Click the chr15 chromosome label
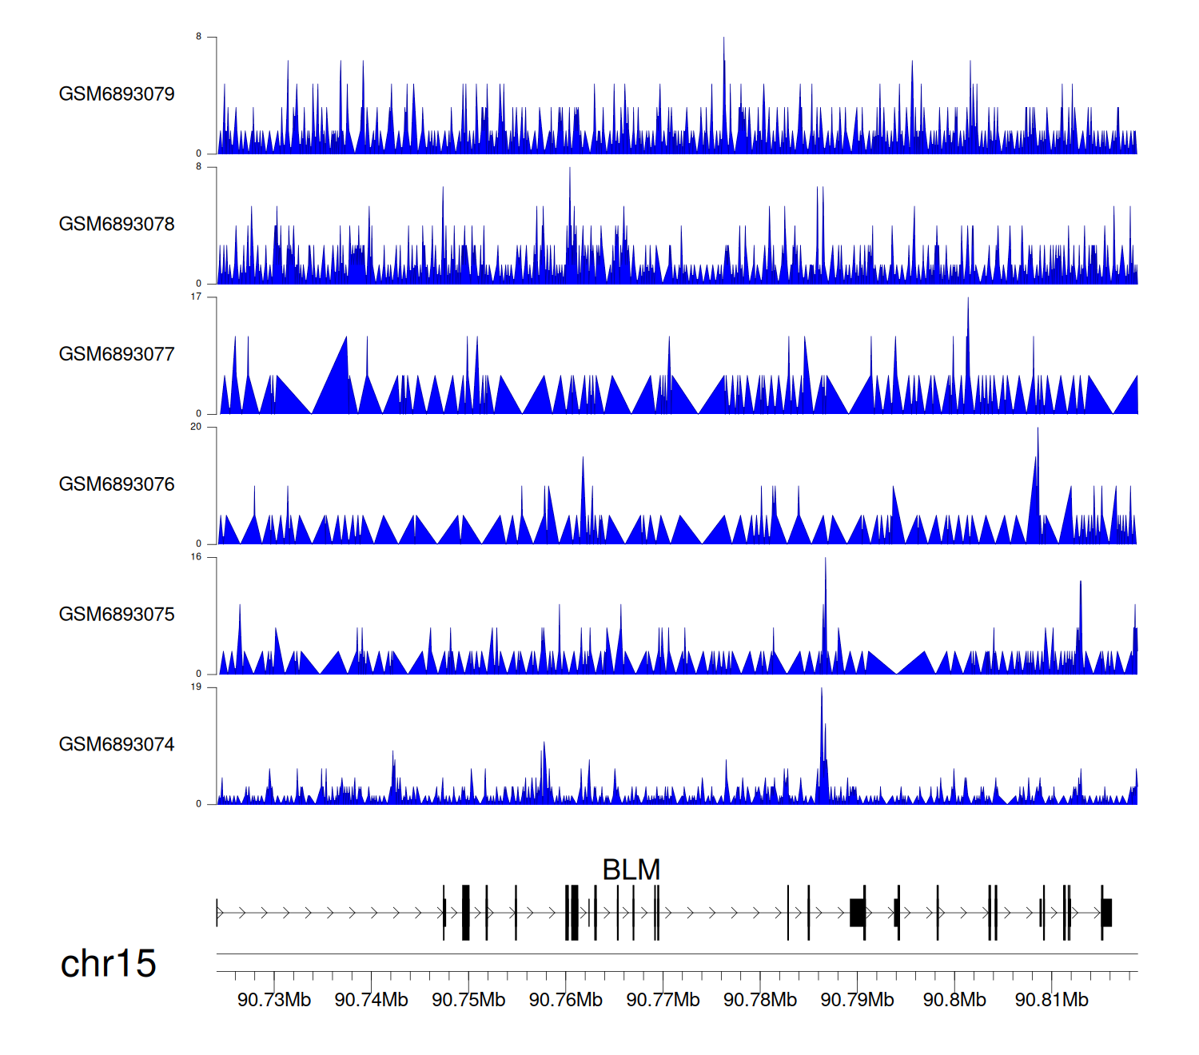The width and height of the screenshot is (1199, 1055). click(108, 964)
